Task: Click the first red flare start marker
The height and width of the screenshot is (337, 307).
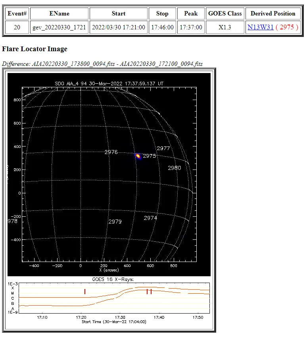Action: tap(85, 291)
